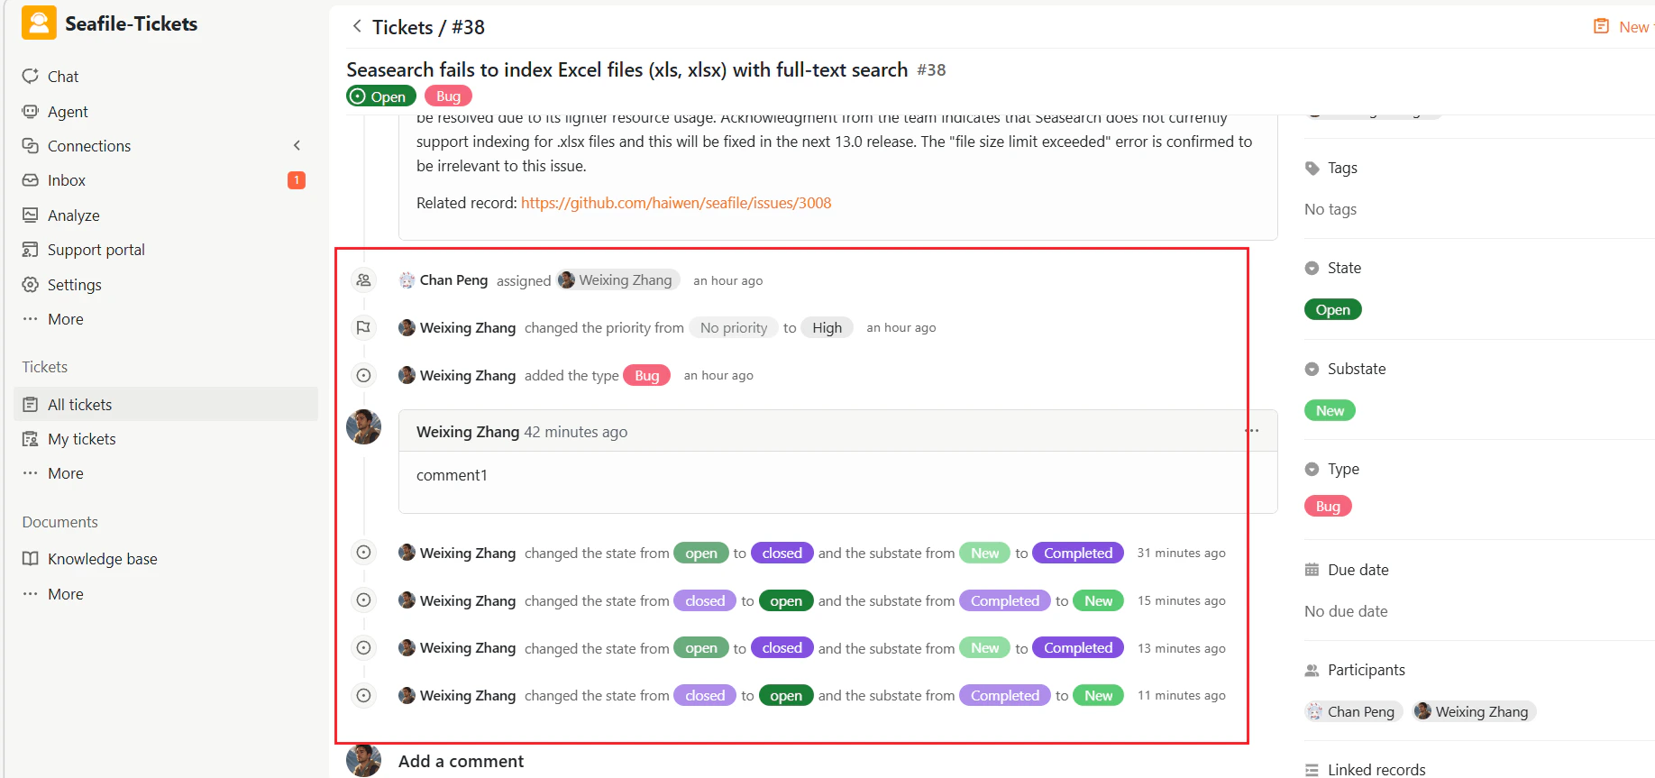1655x778 pixels.
Task: Open the GitHub issue 3008 link
Action: (x=676, y=203)
